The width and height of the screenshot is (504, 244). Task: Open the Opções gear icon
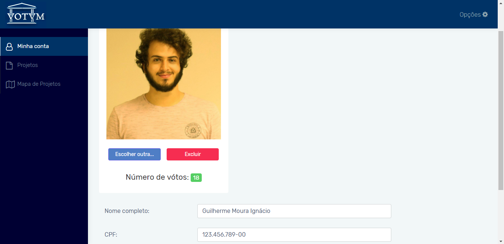pyautogui.click(x=485, y=14)
